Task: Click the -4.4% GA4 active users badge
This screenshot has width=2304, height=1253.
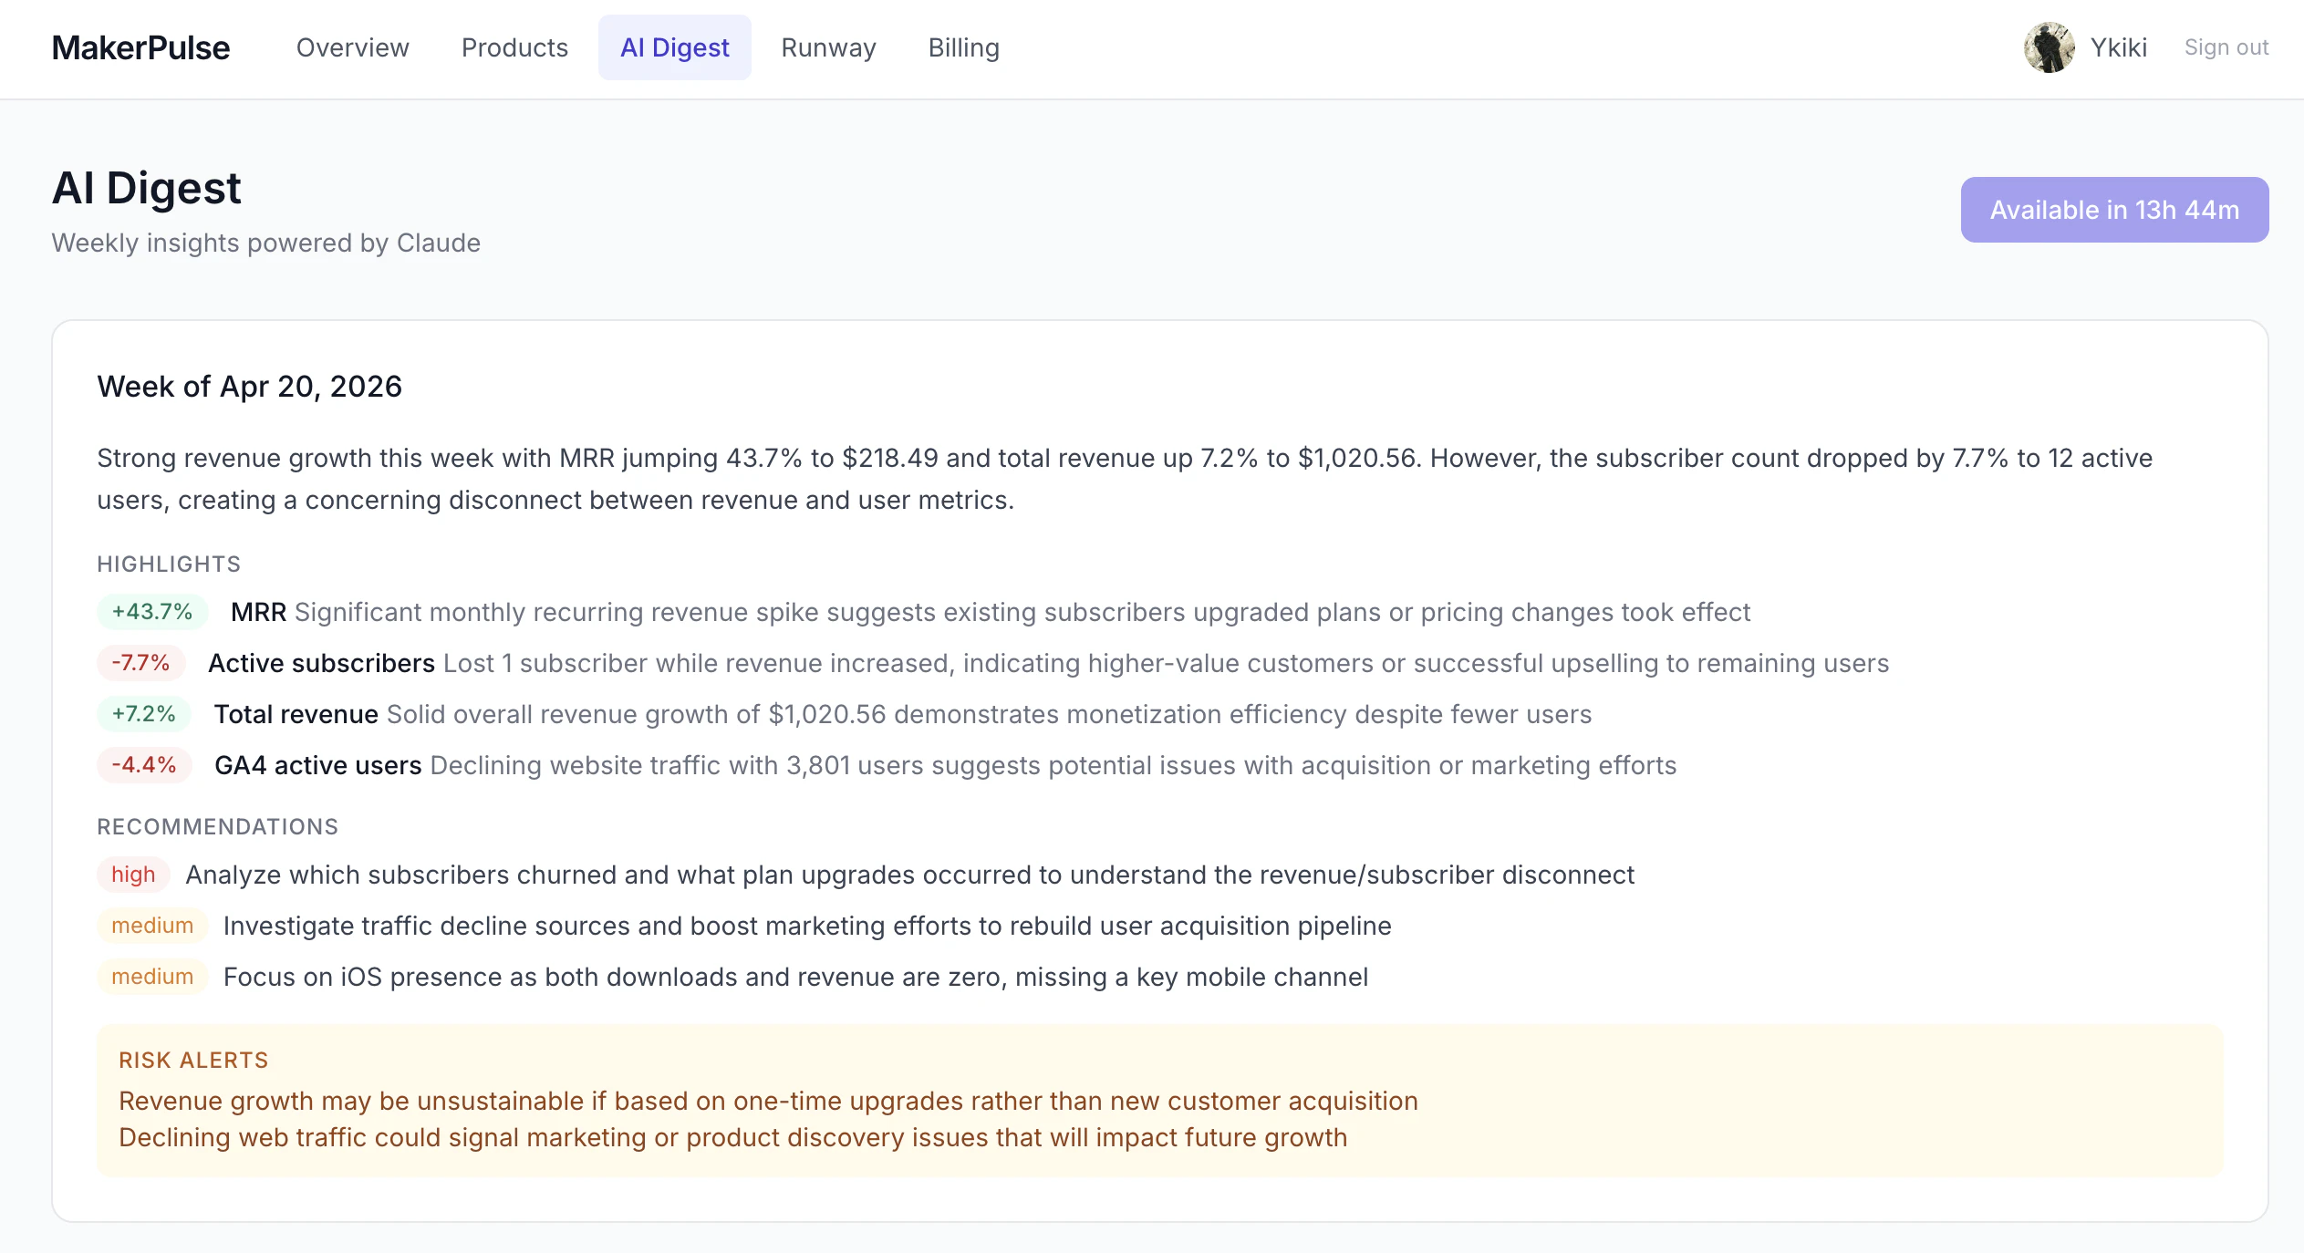Action: tap(144, 765)
